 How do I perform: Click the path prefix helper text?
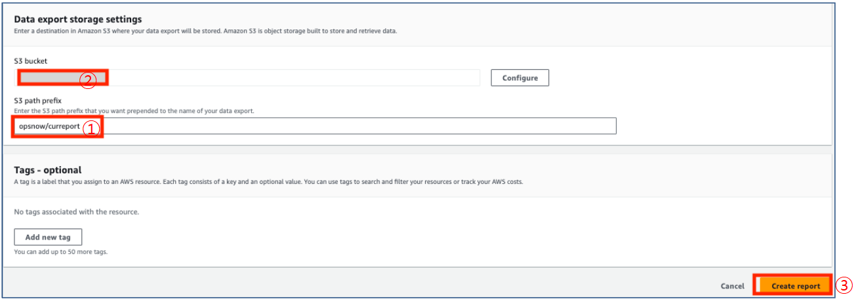click(134, 111)
